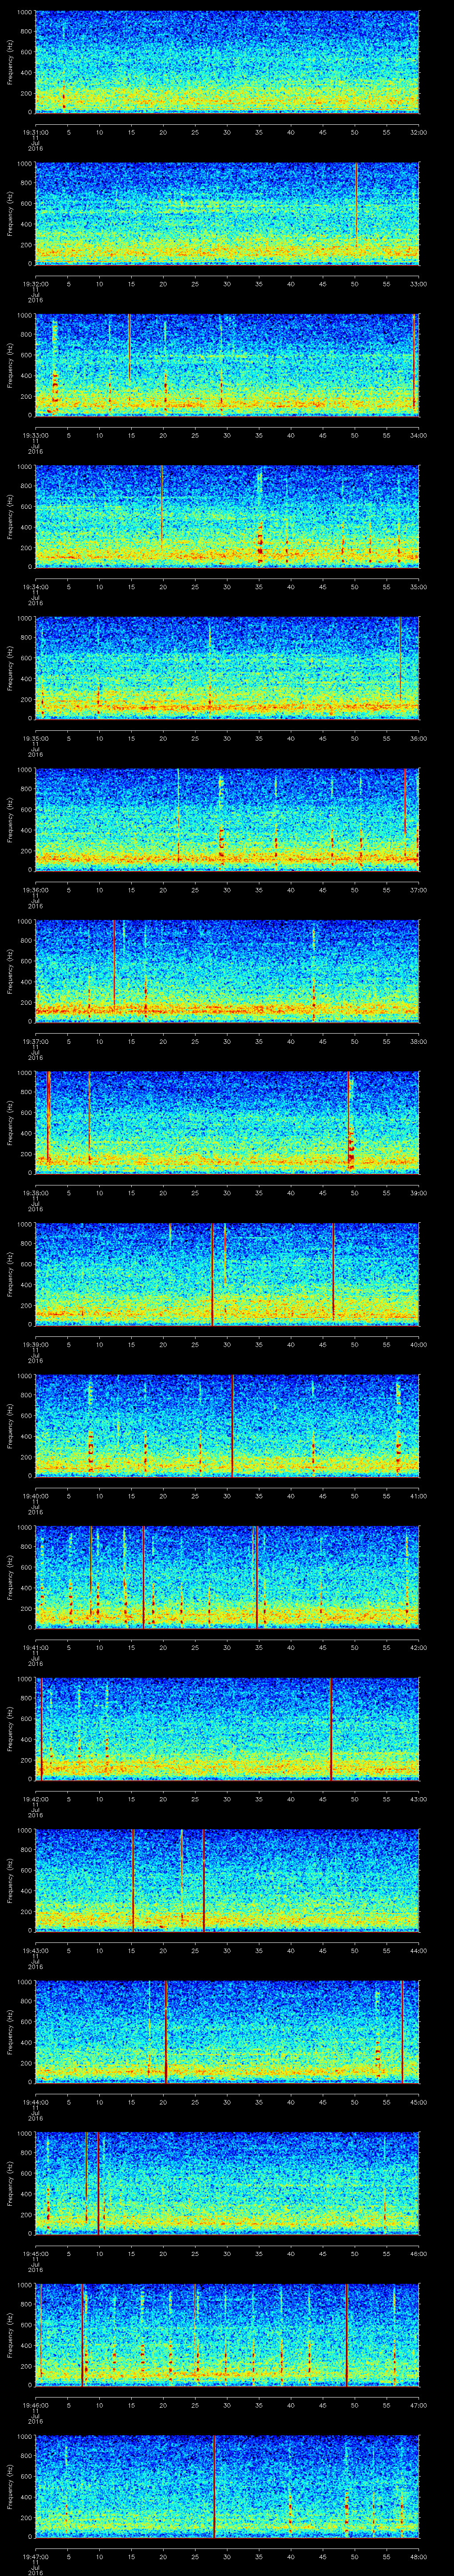Click the red vertical streak at 46 s in 19:42:00 plot
The width and height of the screenshot is (454, 2576).
click(331, 1728)
